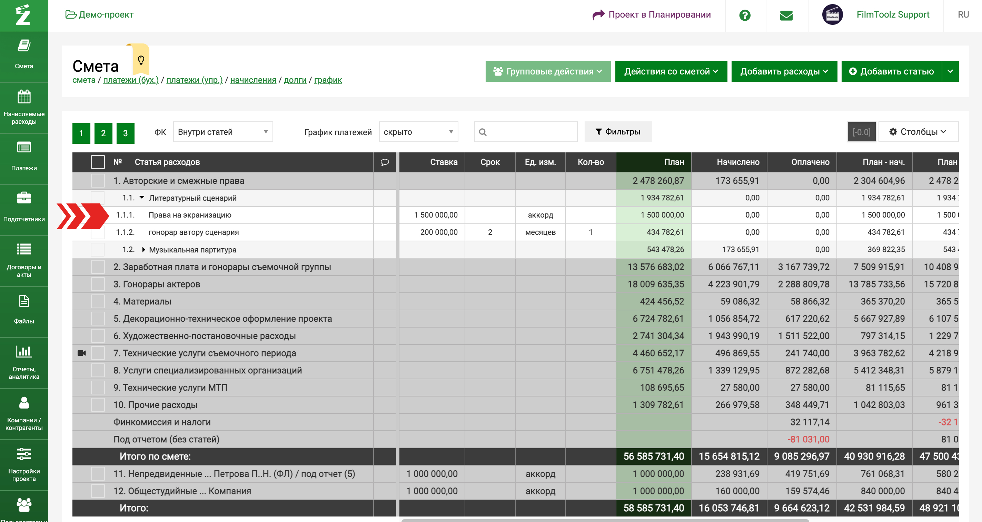Click the search input field
This screenshot has height=522, width=982.
(x=526, y=132)
